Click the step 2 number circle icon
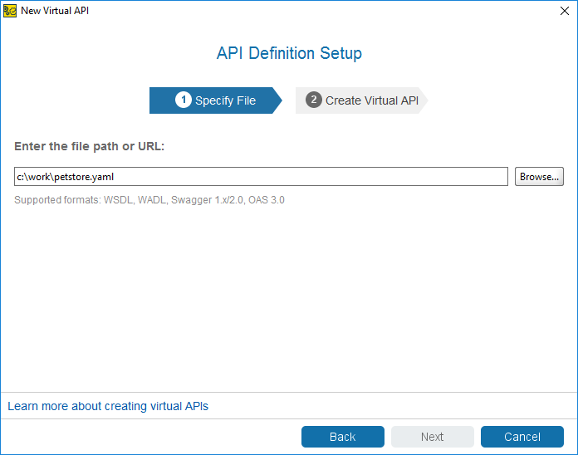Screen dimensions: 578x455 pos(314,100)
